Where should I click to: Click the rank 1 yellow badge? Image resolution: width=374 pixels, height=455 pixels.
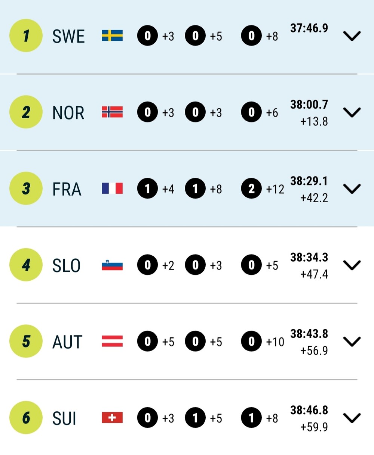(x=26, y=36)
